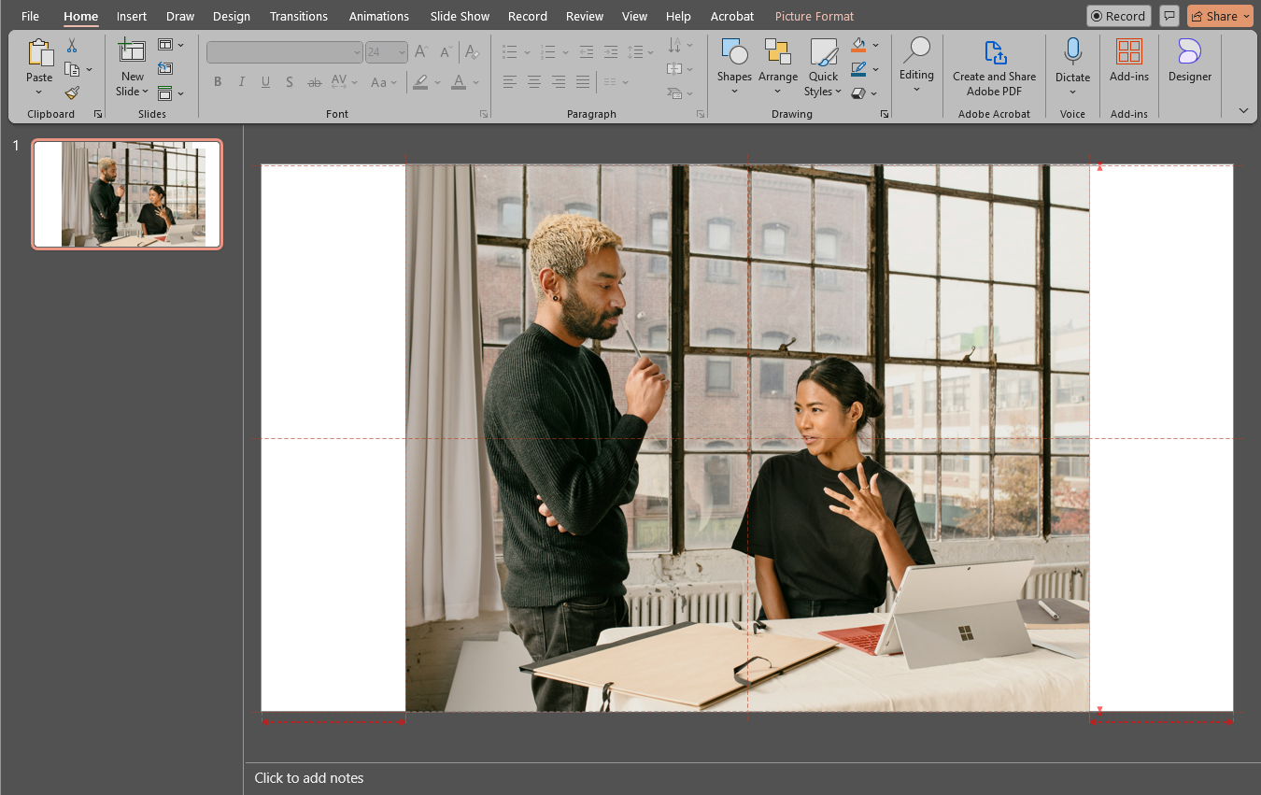Click Decrease Font Size icon
Image resolution: width=1261 pixels, height=795 pixels.
pos(446,52)
